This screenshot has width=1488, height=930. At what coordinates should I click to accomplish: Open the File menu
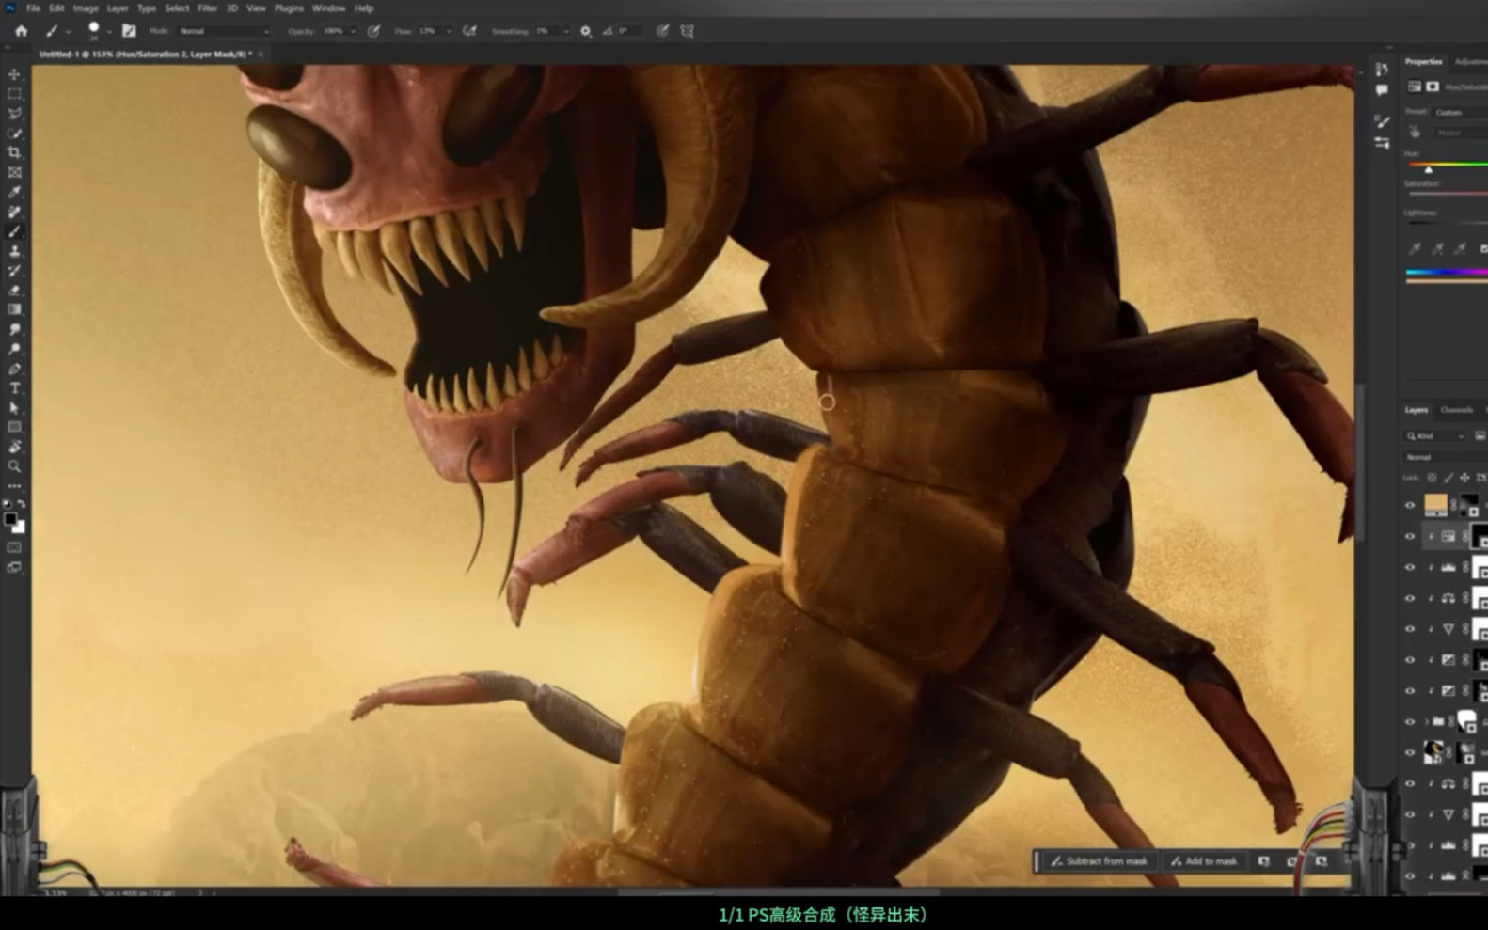click(33, 8)
